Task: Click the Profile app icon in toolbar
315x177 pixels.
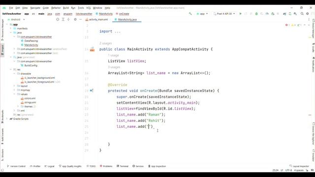Action: click(267, 14)
